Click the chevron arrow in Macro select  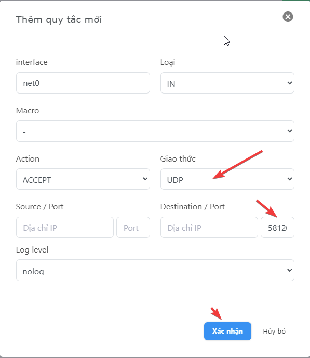289,131
